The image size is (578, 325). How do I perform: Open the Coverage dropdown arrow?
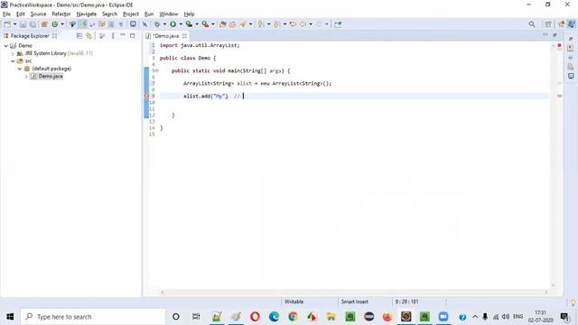click(x=197, y=24)
